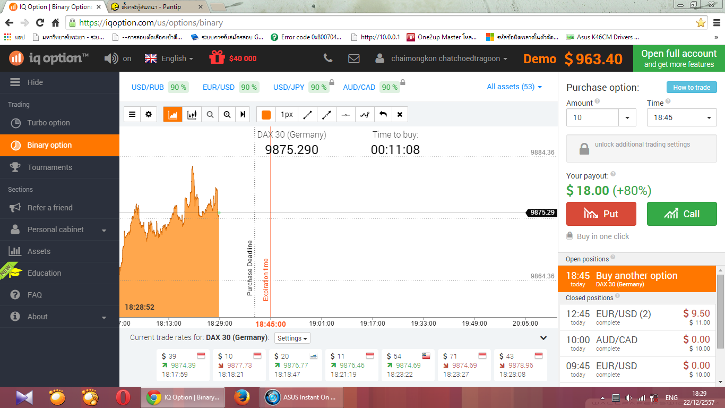The width and height of the screenshot is (725, 408).
Task: Click the green Call button
Action: (x=682, y=214)
